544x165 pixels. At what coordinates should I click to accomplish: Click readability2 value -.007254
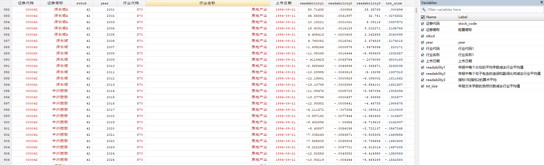click(x=340, y=110)
